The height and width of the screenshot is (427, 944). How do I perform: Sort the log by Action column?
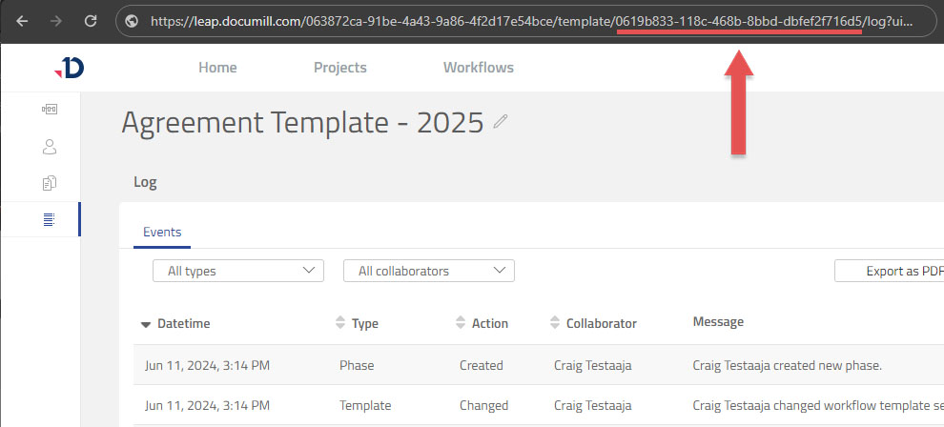point(489,323)
